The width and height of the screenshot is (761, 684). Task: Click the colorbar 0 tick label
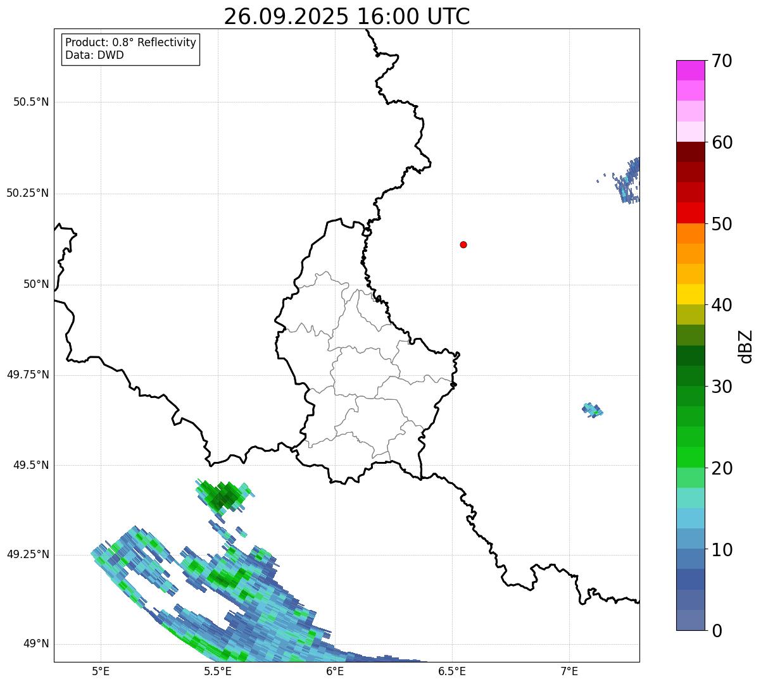click(717, 631)
